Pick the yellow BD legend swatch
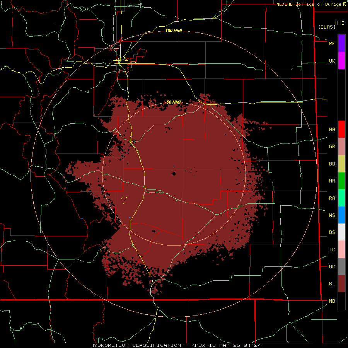 point(341,164)
